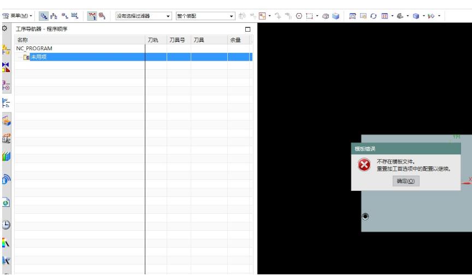Screen dimensions: 472x276
Task: Open the Web Browser globe icon in sidebar
Action: pyautogui.click(x=6, y=178)
